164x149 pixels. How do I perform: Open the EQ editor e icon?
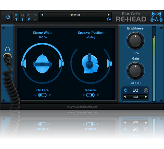[146, 90]
